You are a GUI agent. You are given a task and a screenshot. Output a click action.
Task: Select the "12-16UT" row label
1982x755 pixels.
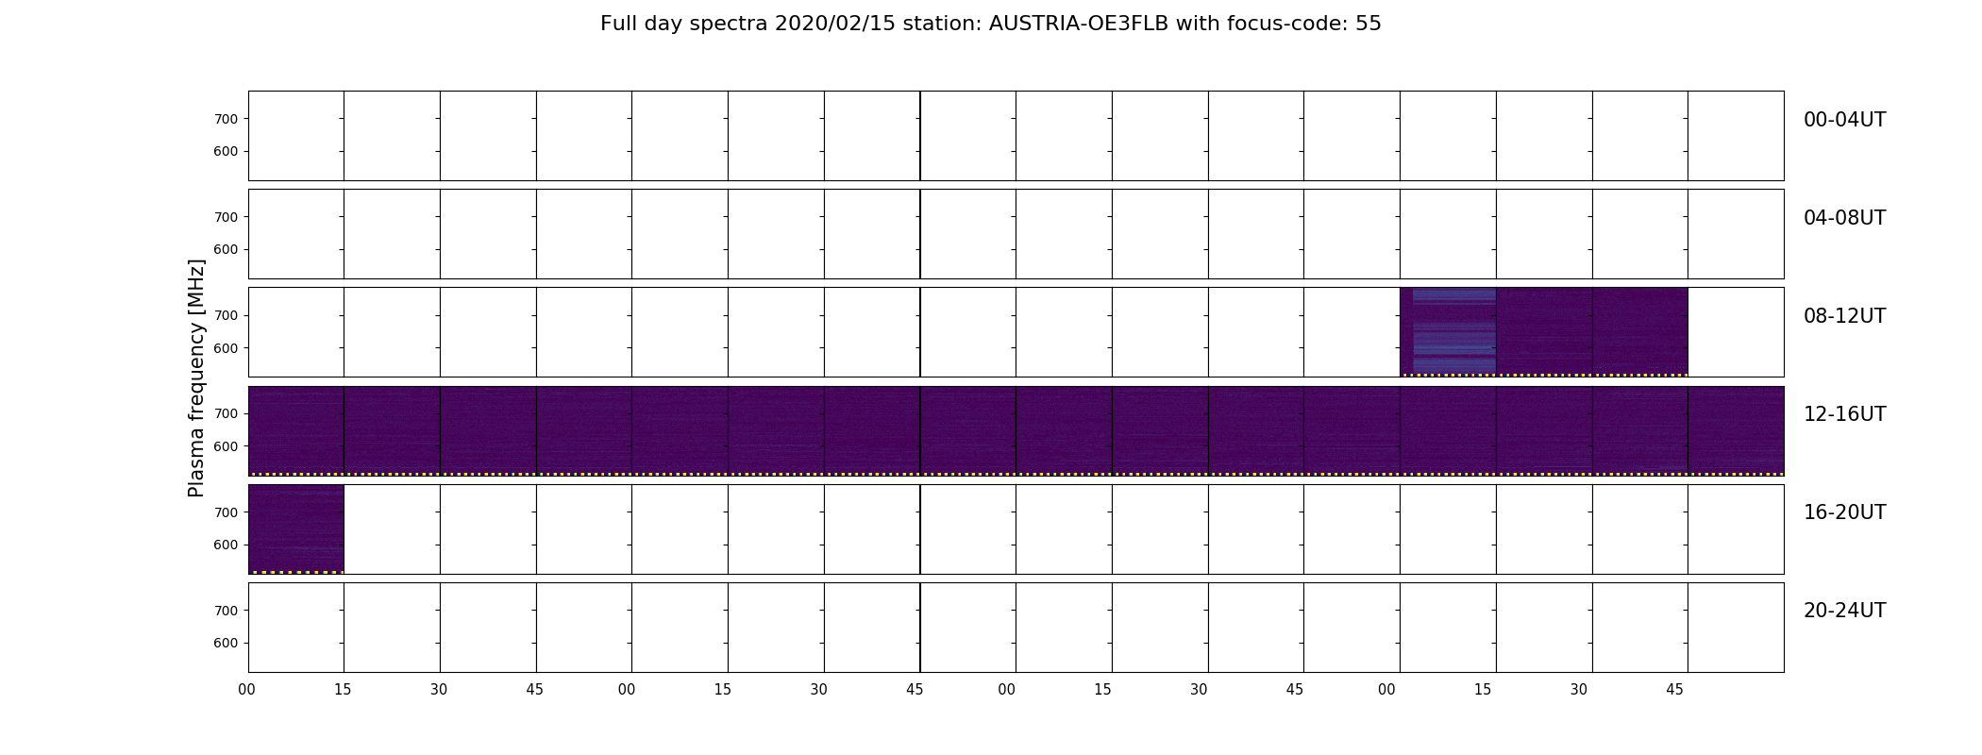point(1844,414)
